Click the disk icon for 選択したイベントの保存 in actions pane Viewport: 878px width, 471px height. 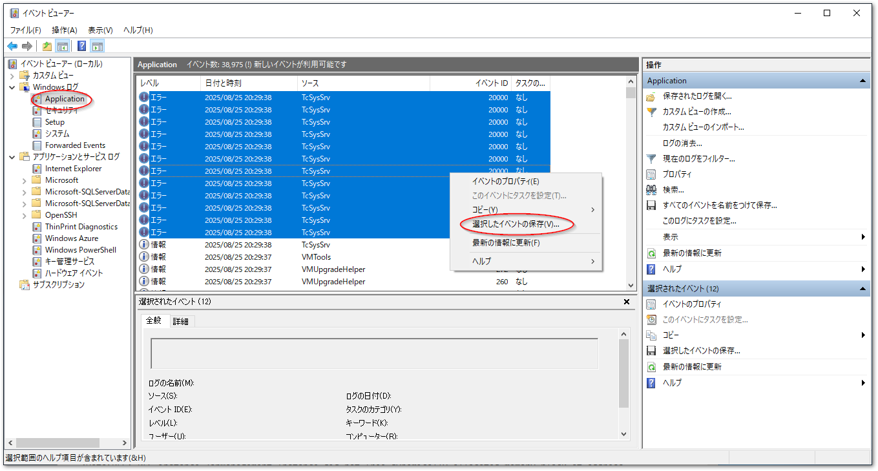click(652, 351)
